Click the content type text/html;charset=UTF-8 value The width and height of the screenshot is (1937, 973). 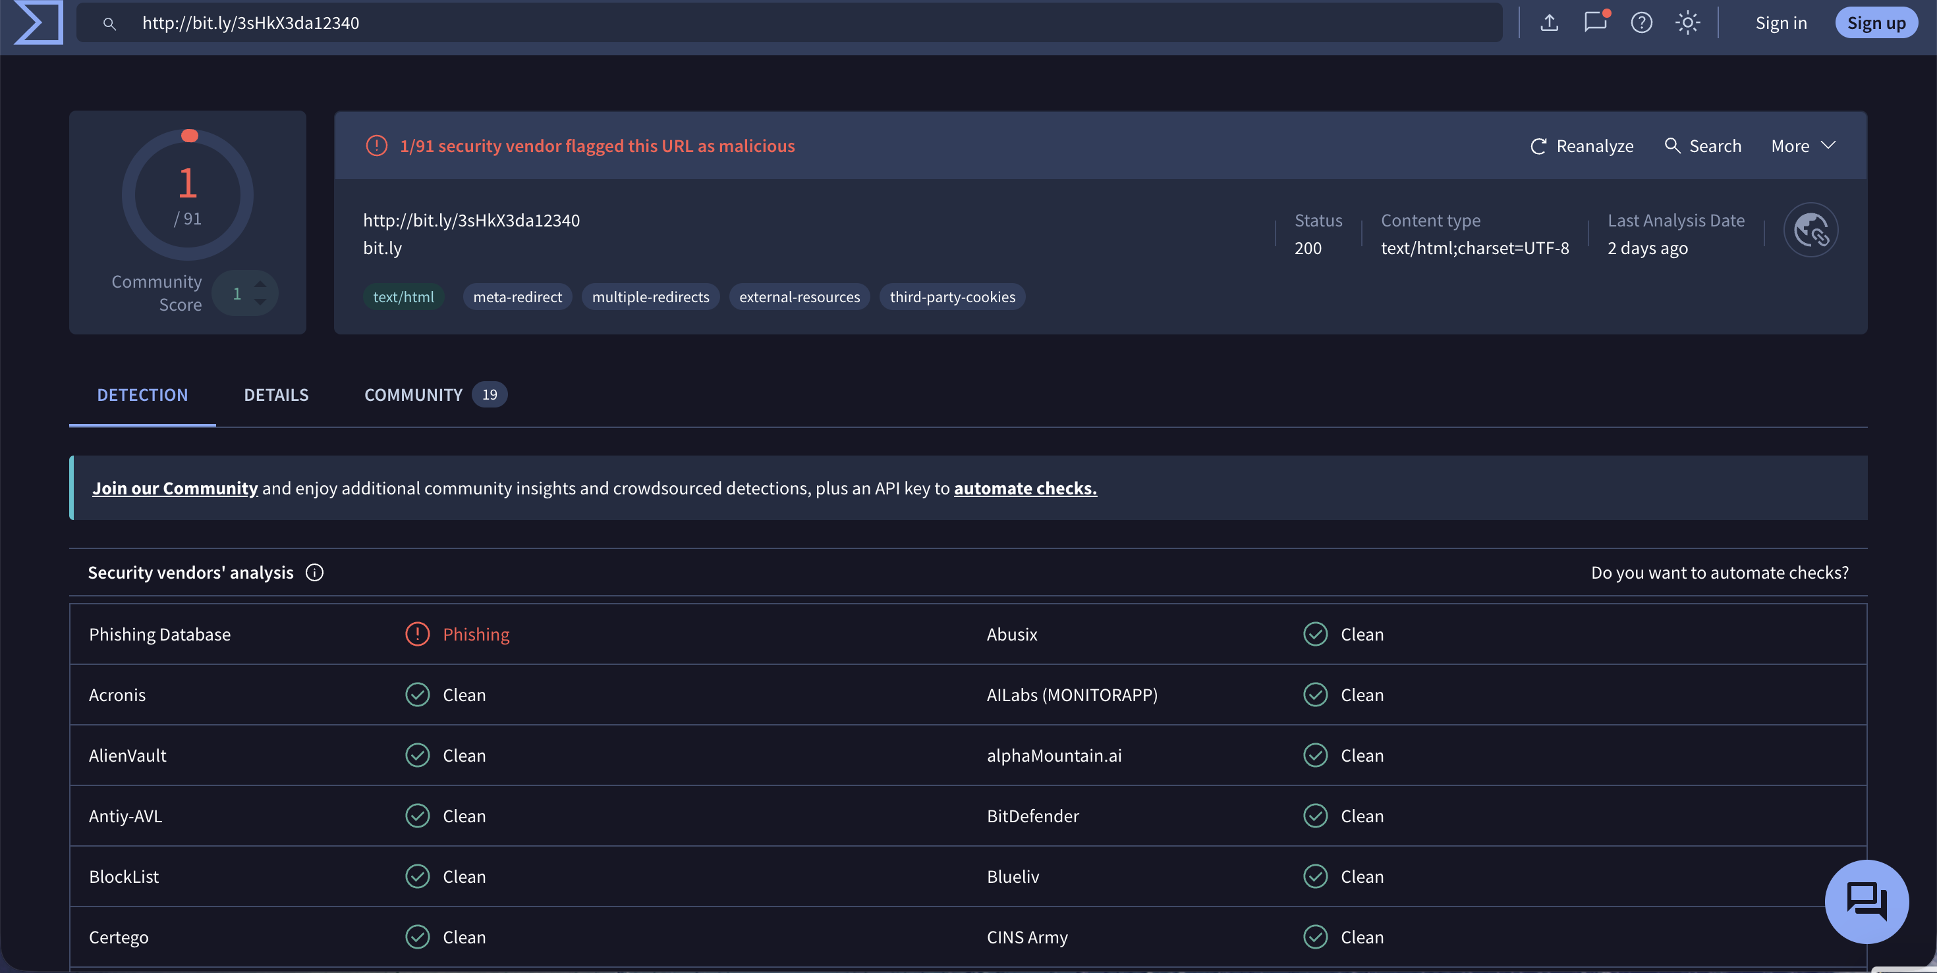click(x=1474, y=248)
